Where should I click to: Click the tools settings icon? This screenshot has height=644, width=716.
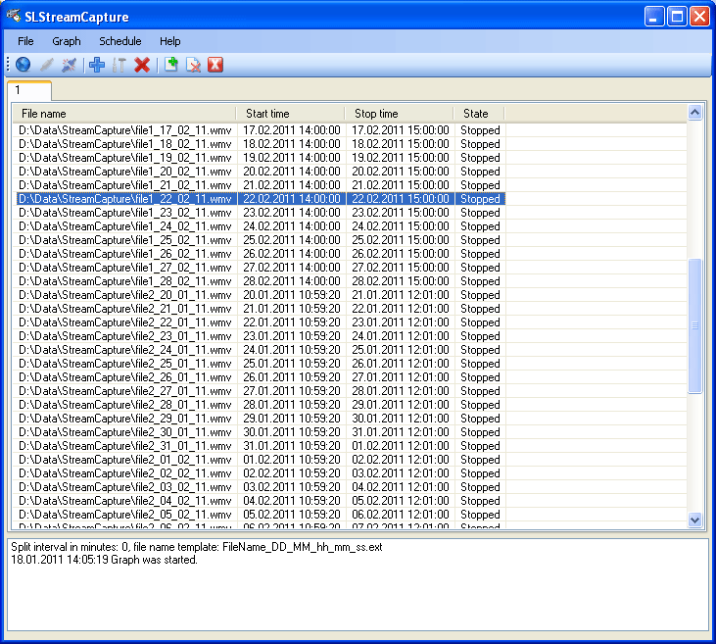119,65
